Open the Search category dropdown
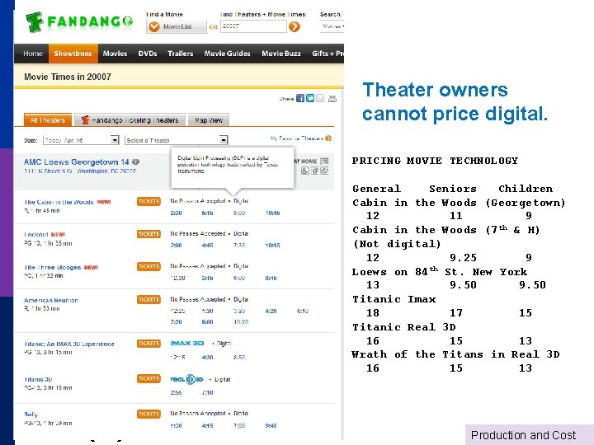This screenshot has width=594, height=445. pyautogui.click(x=332, y=26)
